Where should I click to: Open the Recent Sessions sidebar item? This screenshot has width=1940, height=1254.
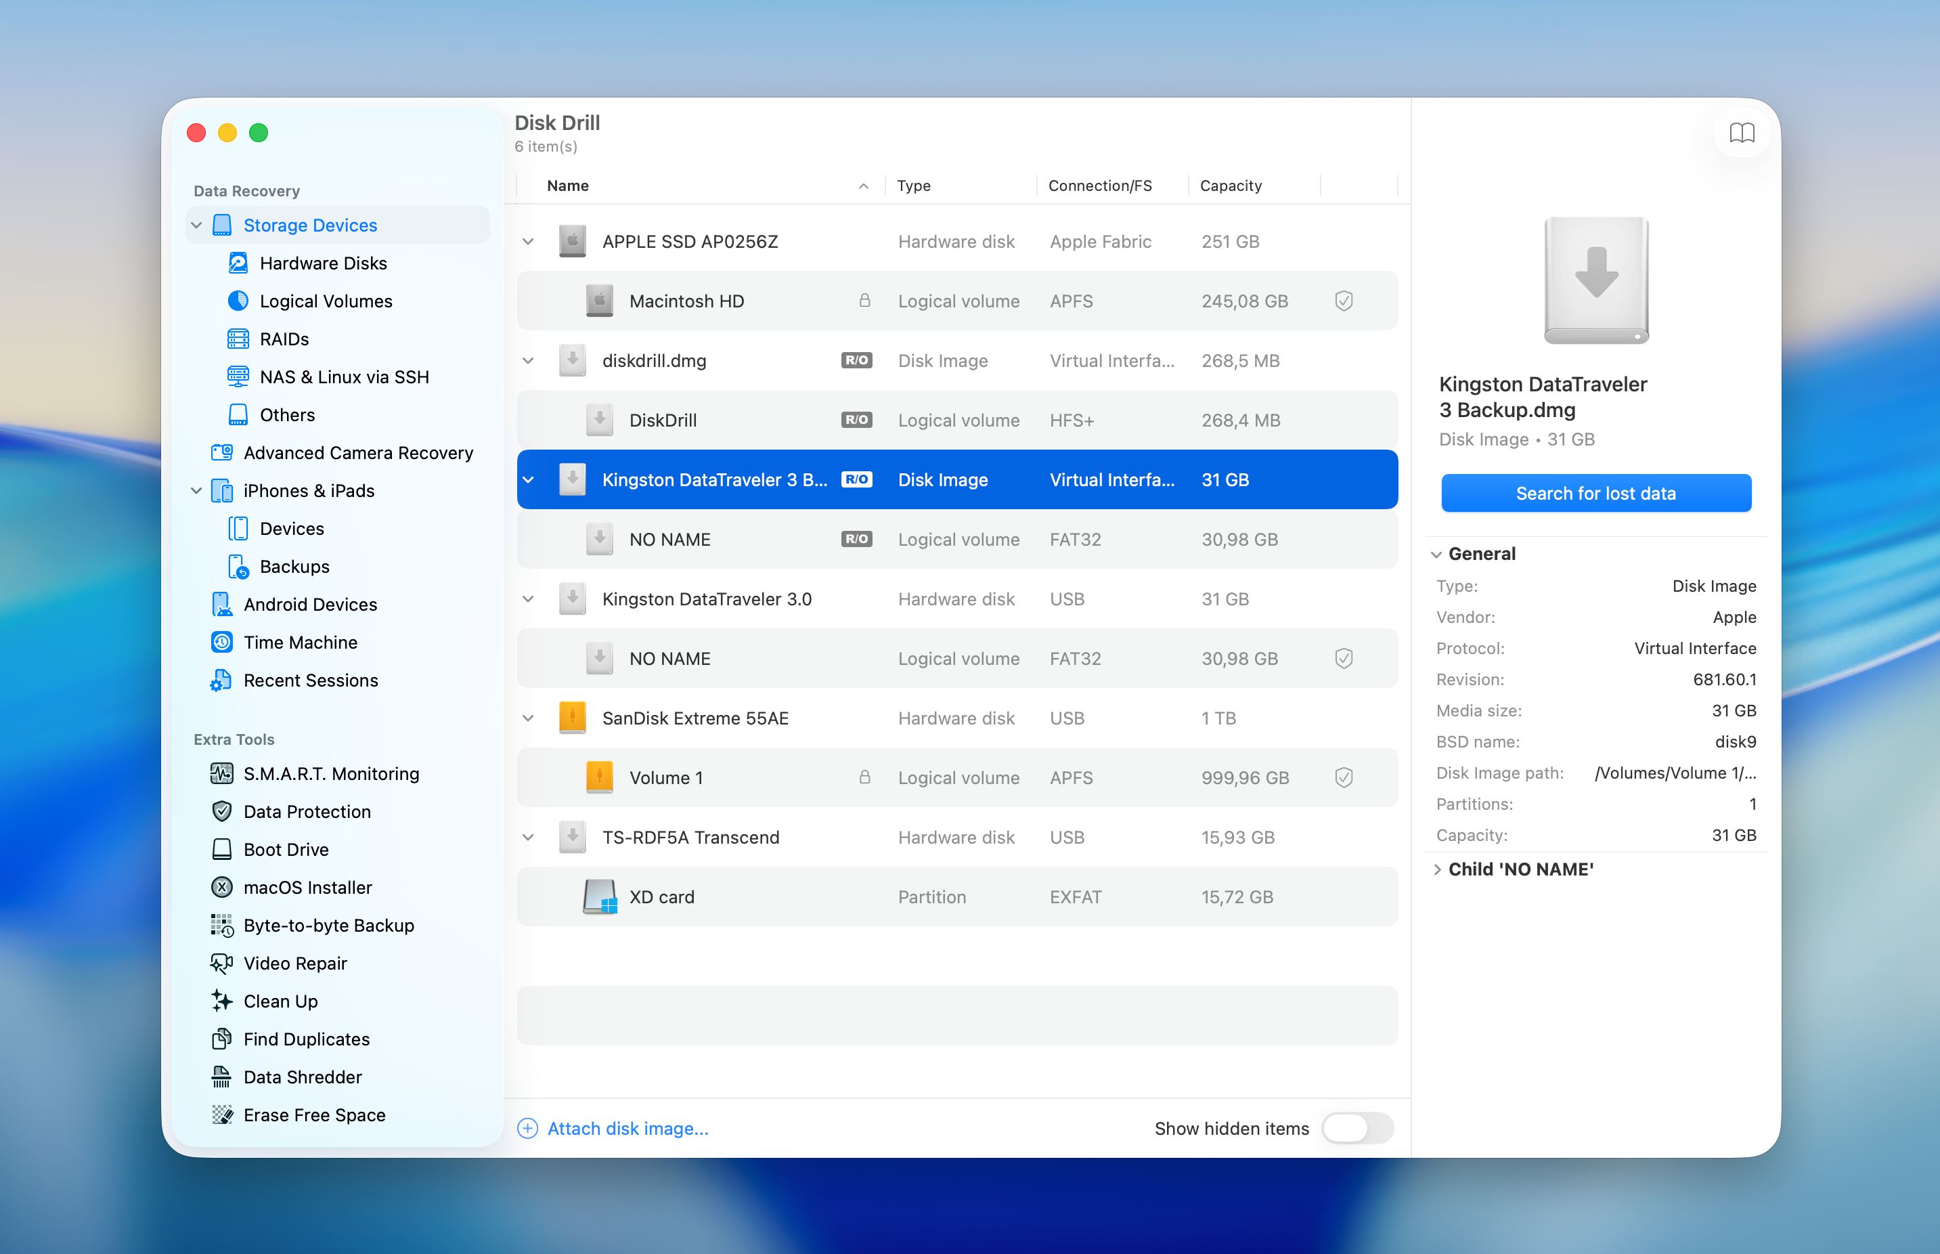pyautogui.click(x=338, y=680)
